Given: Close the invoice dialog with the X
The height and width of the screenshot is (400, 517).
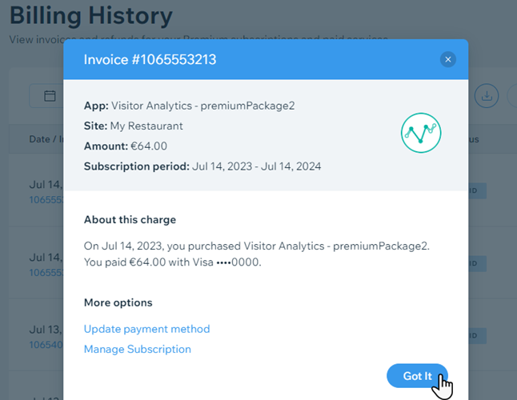Looking at the screenshot, I should tap(447, 60).
